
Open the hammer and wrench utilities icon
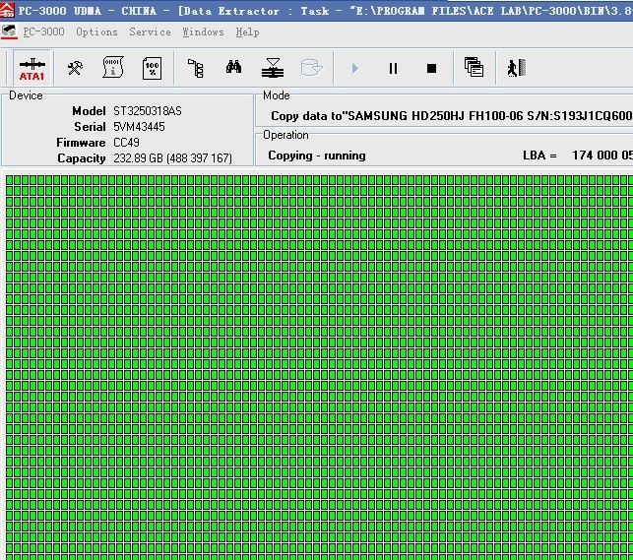coord(75,68)
